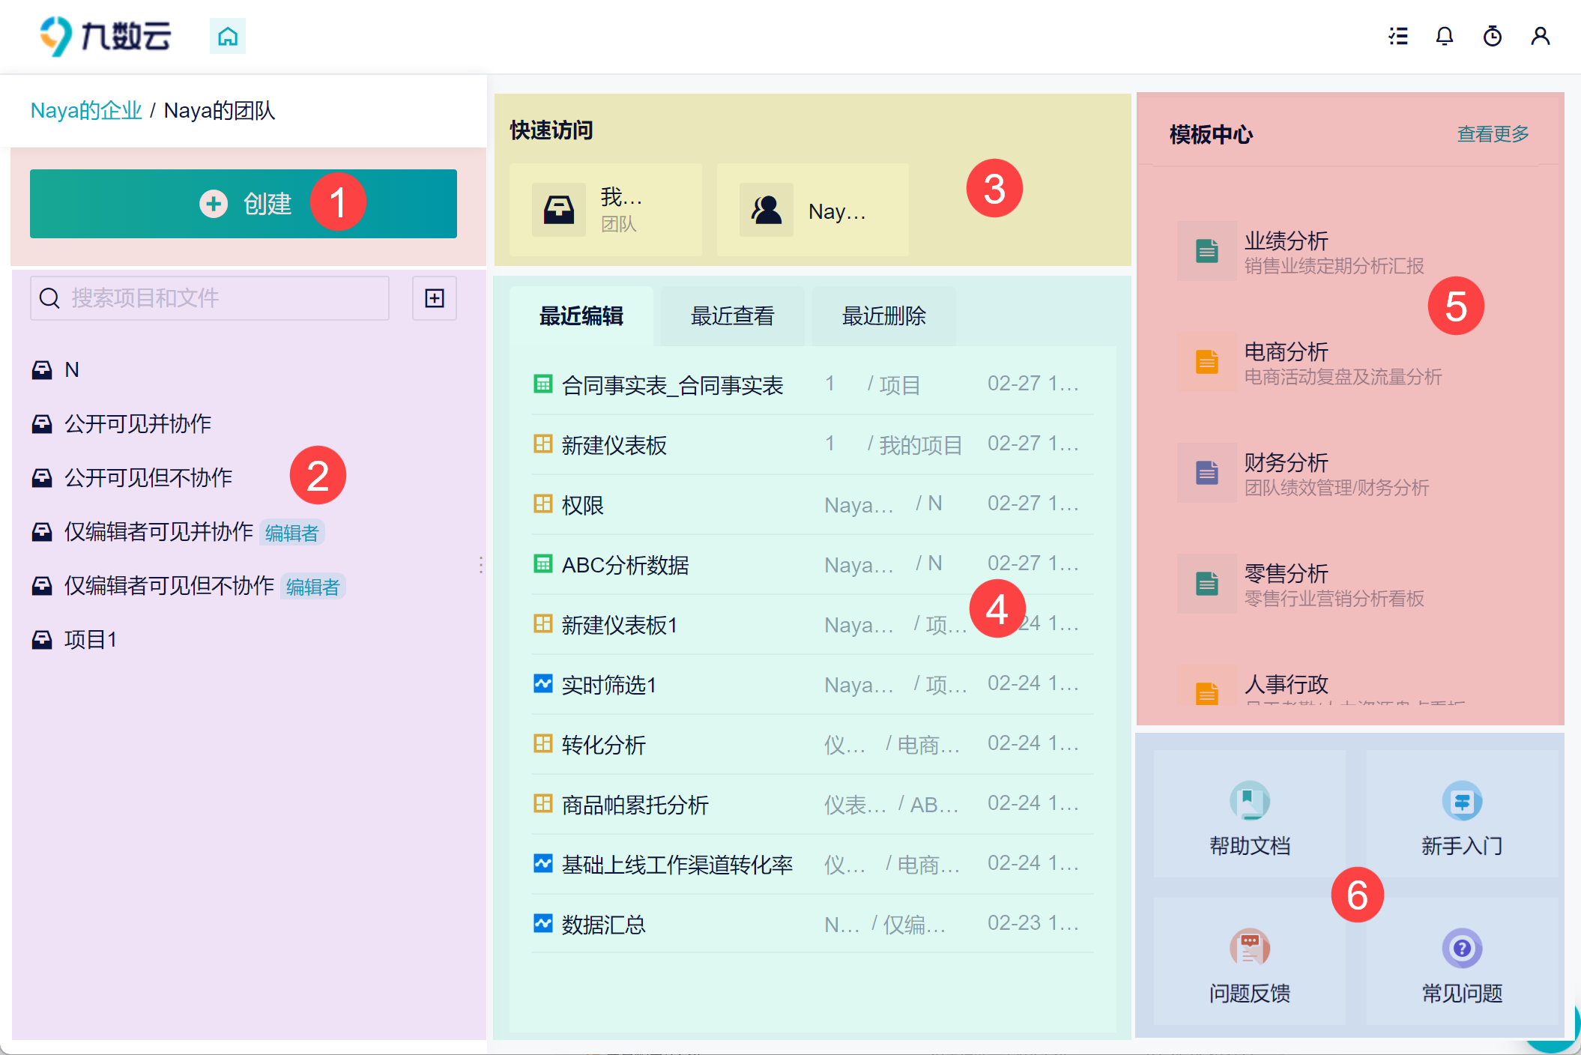Screen dimensions: 1581x1055
Task: Open the 帮助文档 help docs icon
Action: (1249, 800)
